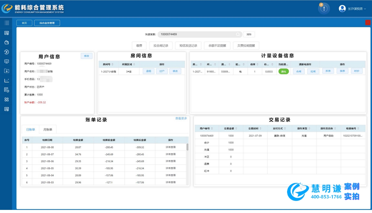Click the 缴费 payment button

139,46
